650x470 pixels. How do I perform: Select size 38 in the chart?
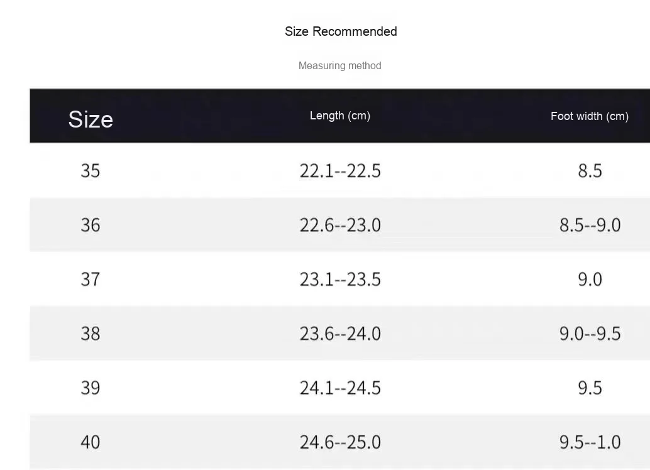click(x=91, y=333)
